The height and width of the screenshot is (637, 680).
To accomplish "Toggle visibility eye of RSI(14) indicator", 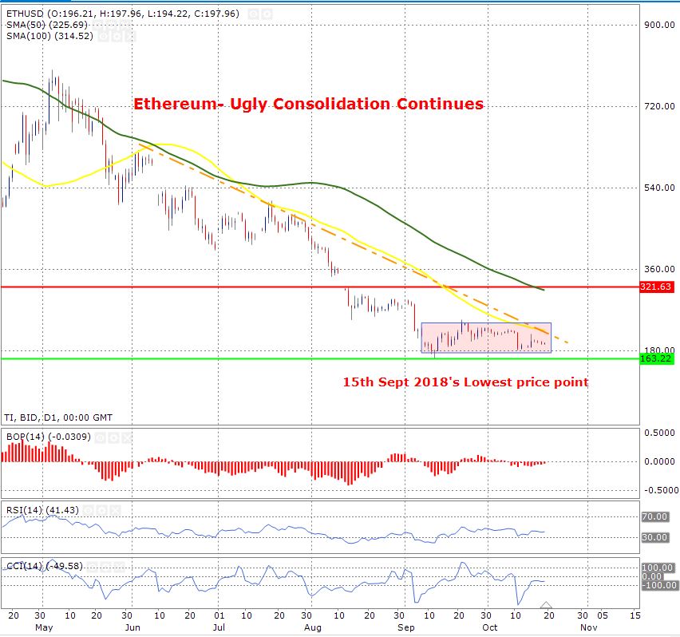I will click(x=88, y=510).
